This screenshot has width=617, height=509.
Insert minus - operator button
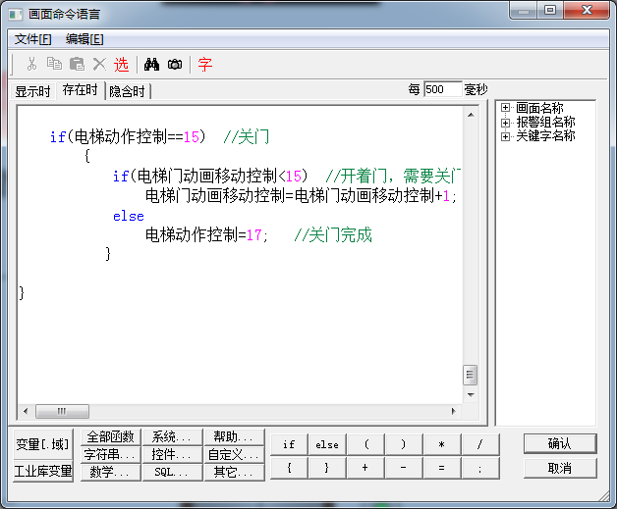tap(404, 468)
